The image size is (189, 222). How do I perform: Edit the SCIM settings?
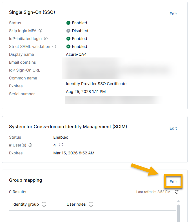173,128
